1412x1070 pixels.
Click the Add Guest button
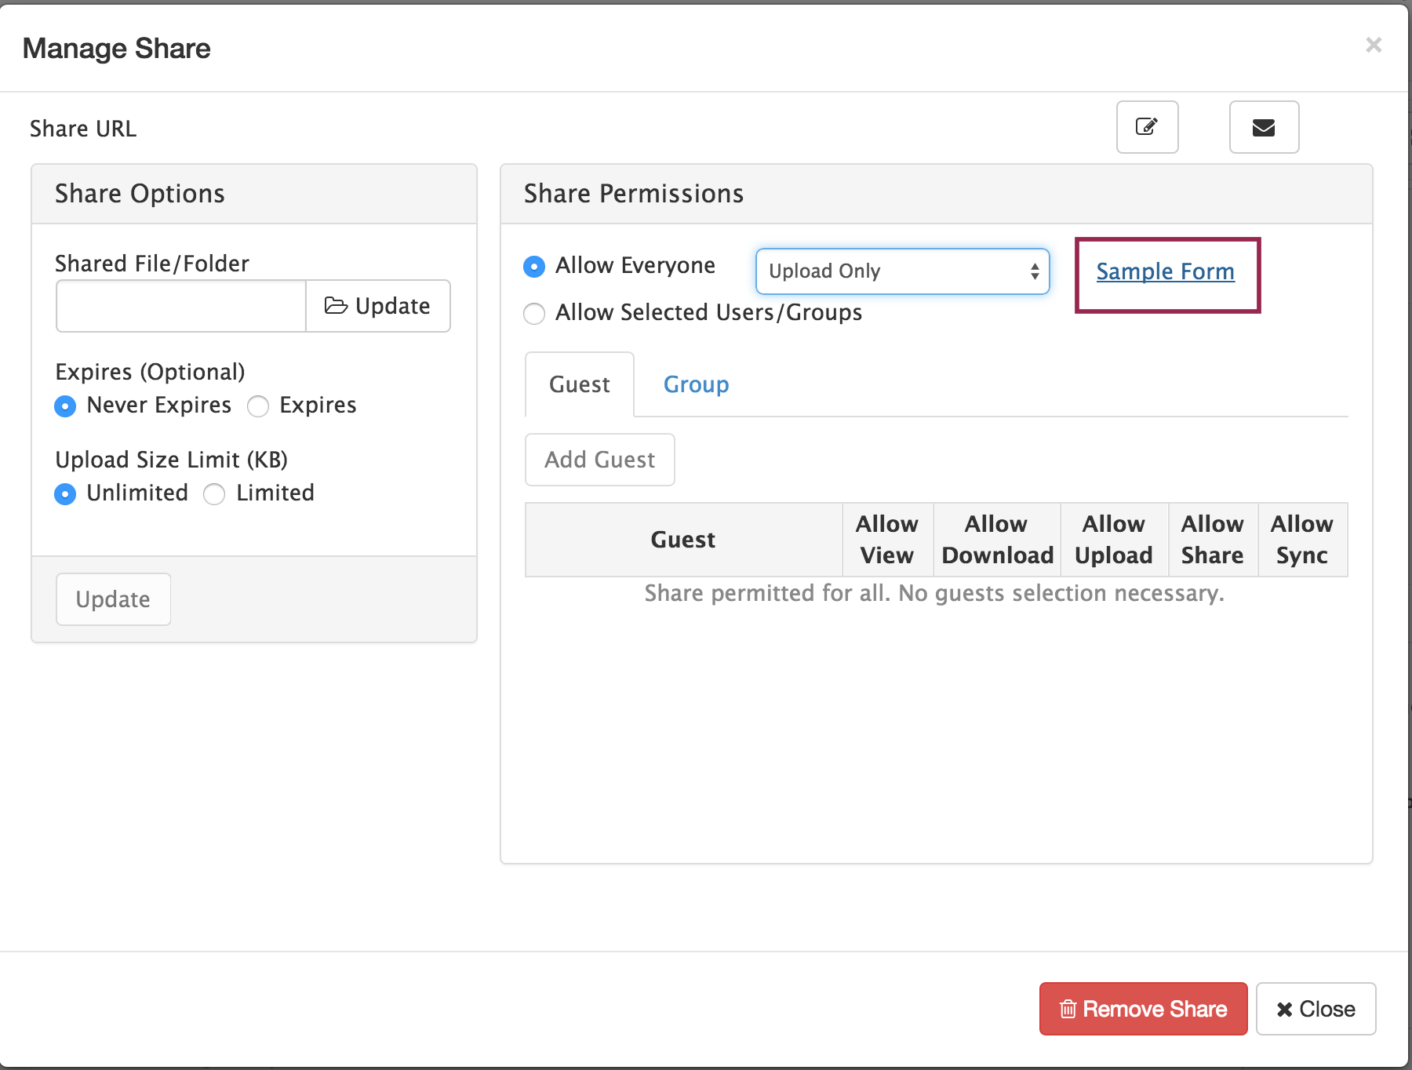[x=600, y=460]
